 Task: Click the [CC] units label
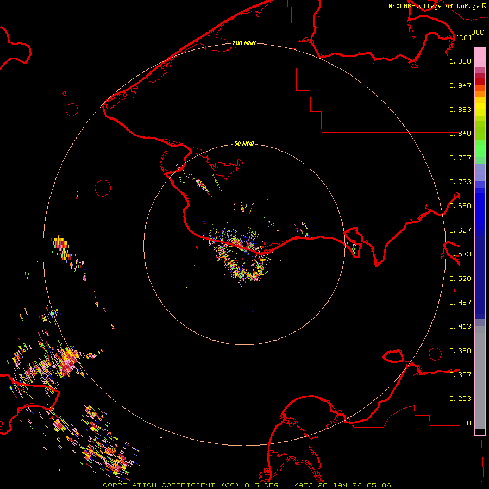pyautogui.click(x=463, y=37)
